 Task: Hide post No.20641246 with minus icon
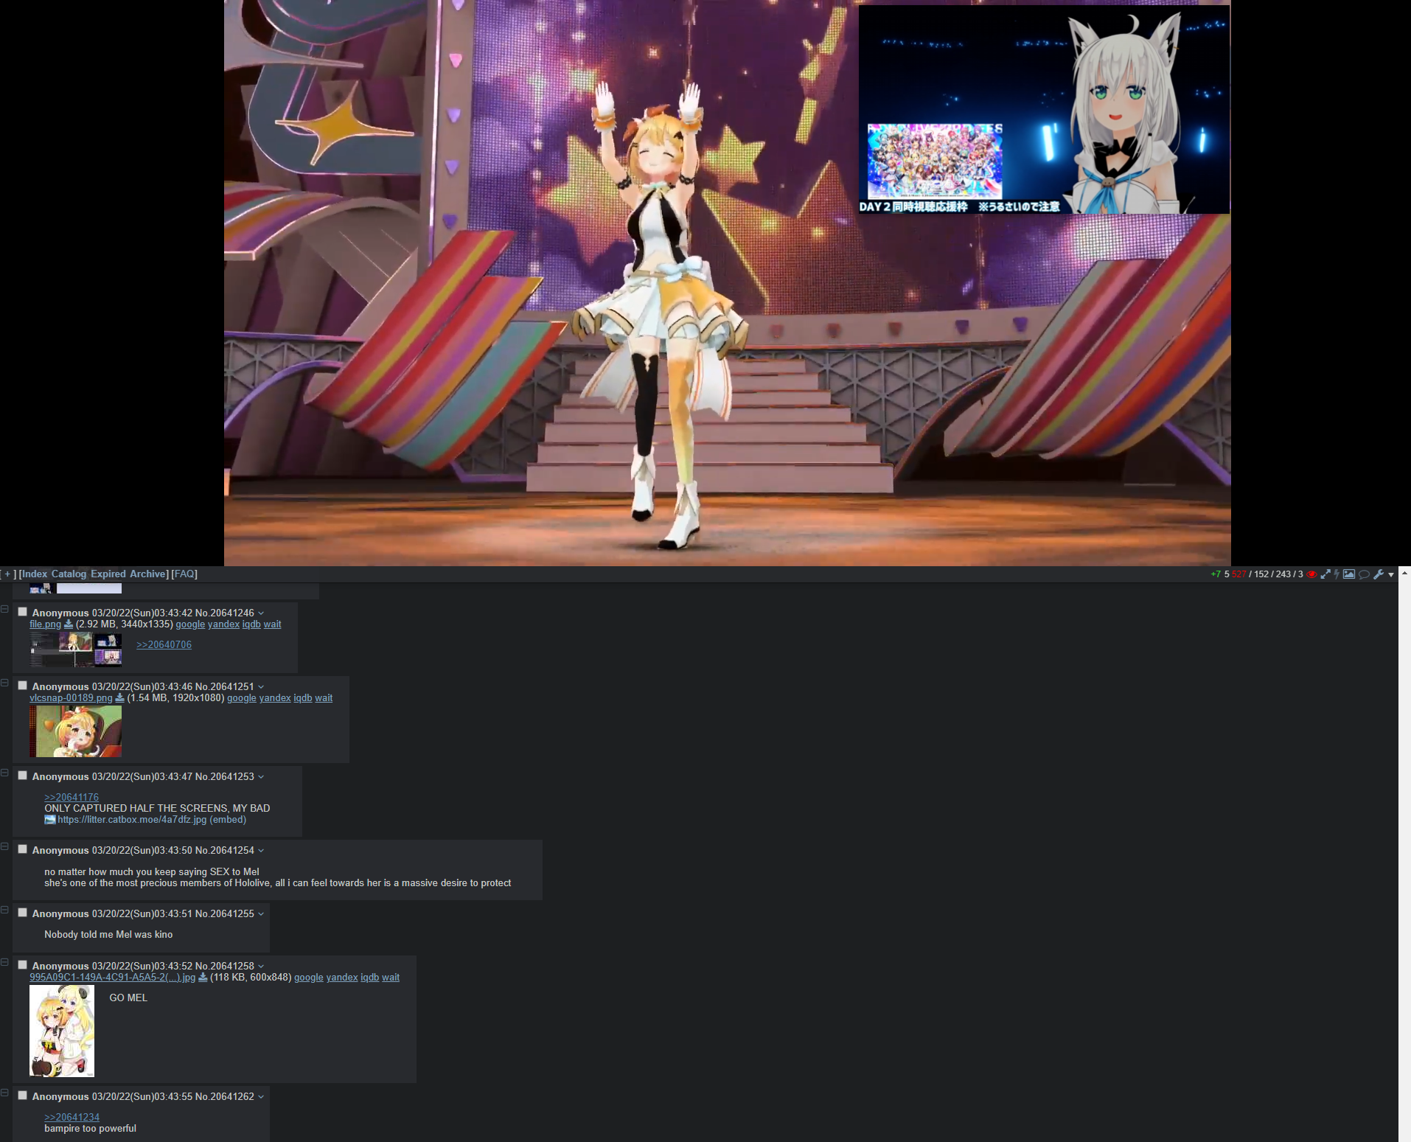pyautogui.click(x=4, y=610)
